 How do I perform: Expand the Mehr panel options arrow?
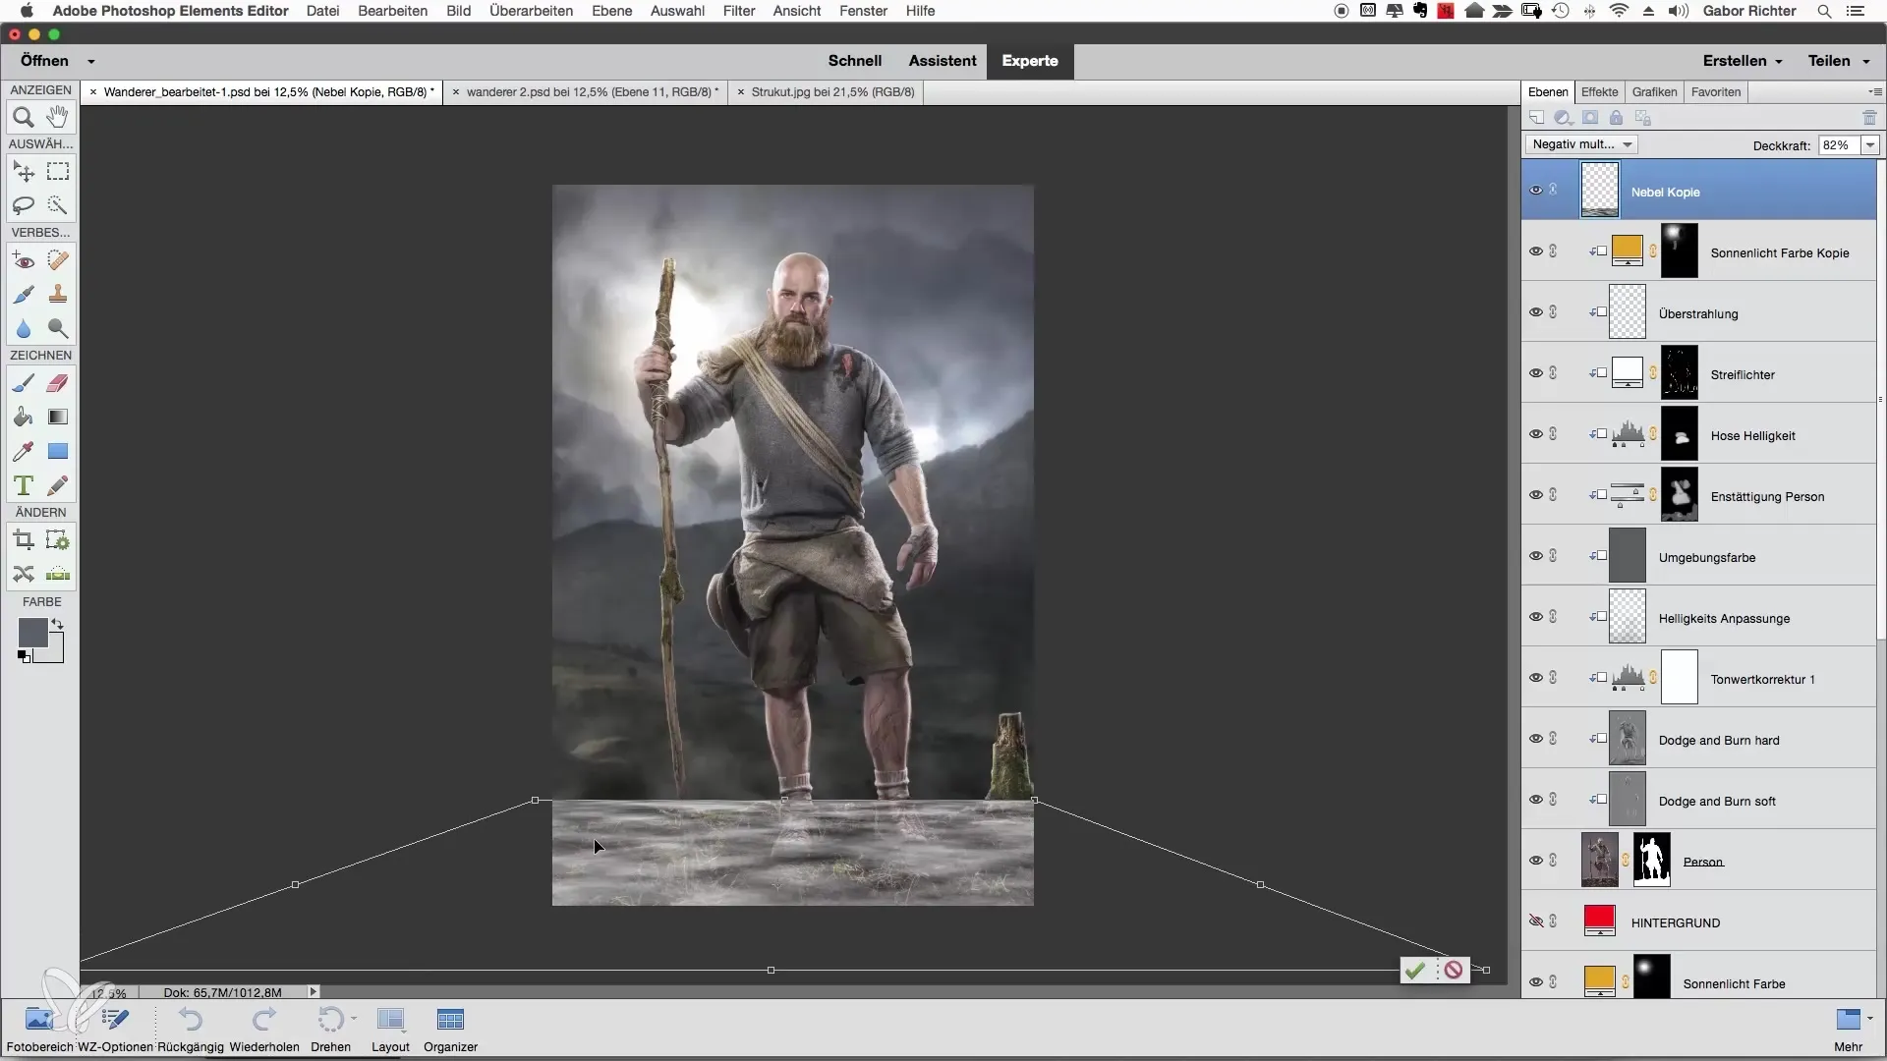(1869, 1018)
